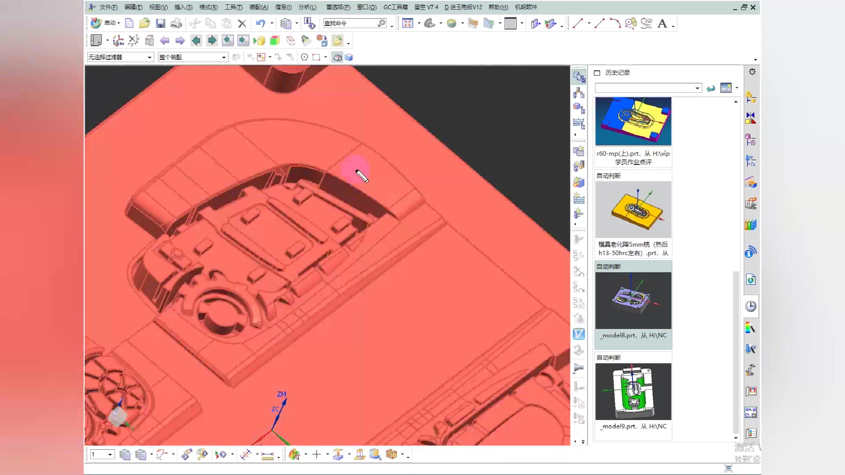This screenshot has height=475, width=845.
Task: Click the Save file icon
Action: coord(160,23)
